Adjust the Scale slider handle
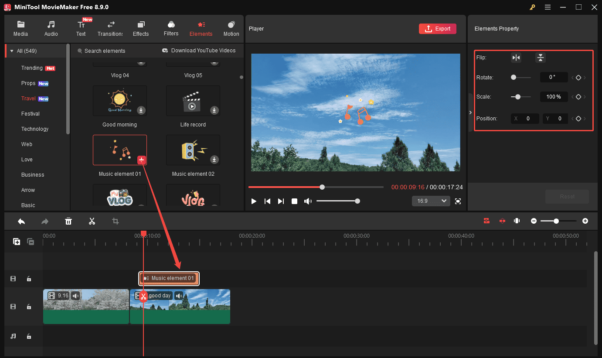Image resolution: width=602 pixels, height=358 pixels. click(518, 97)
